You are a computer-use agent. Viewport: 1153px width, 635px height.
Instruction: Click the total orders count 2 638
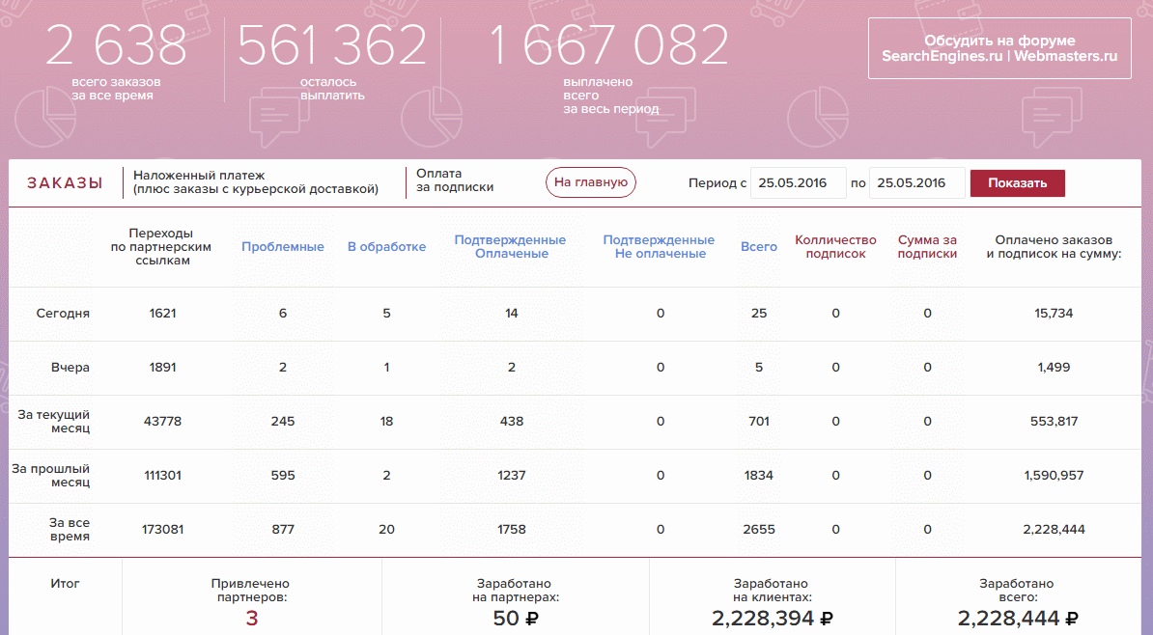pyautogui.click(x=116, y=45)
